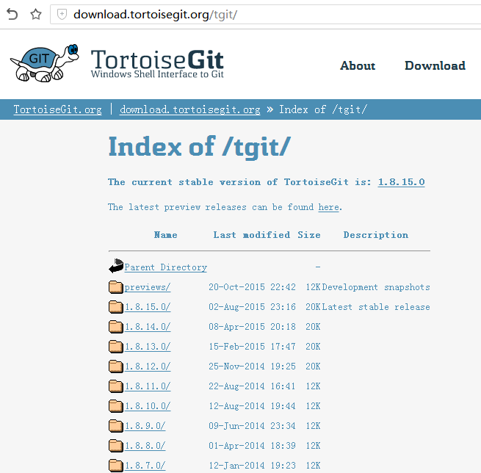Open the 1.8.10.0/ directory link
The width and height of the screenshot is (481, 473).
pos(148,406)
